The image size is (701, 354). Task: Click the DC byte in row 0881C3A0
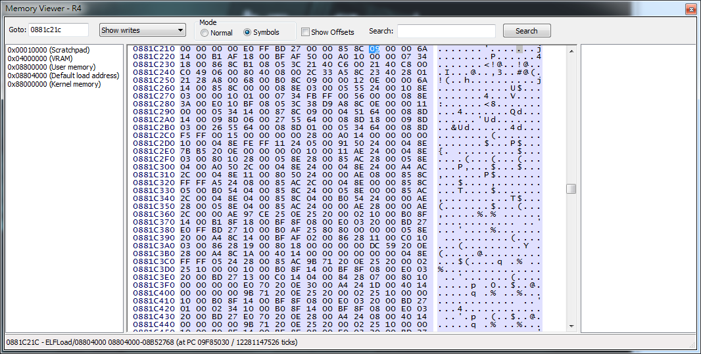374,246
